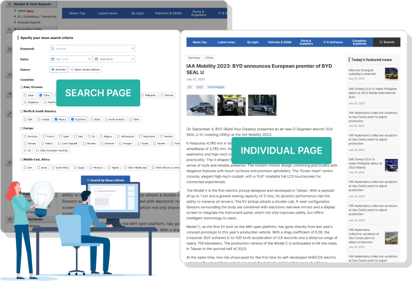The height and width of the screenshot is (281, 412).
Task: Tick the France checkbox
Action: click(44, 137)
